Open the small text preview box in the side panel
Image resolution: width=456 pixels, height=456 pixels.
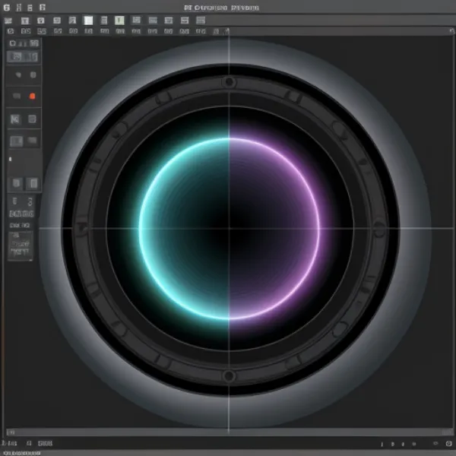click(20, 246)
